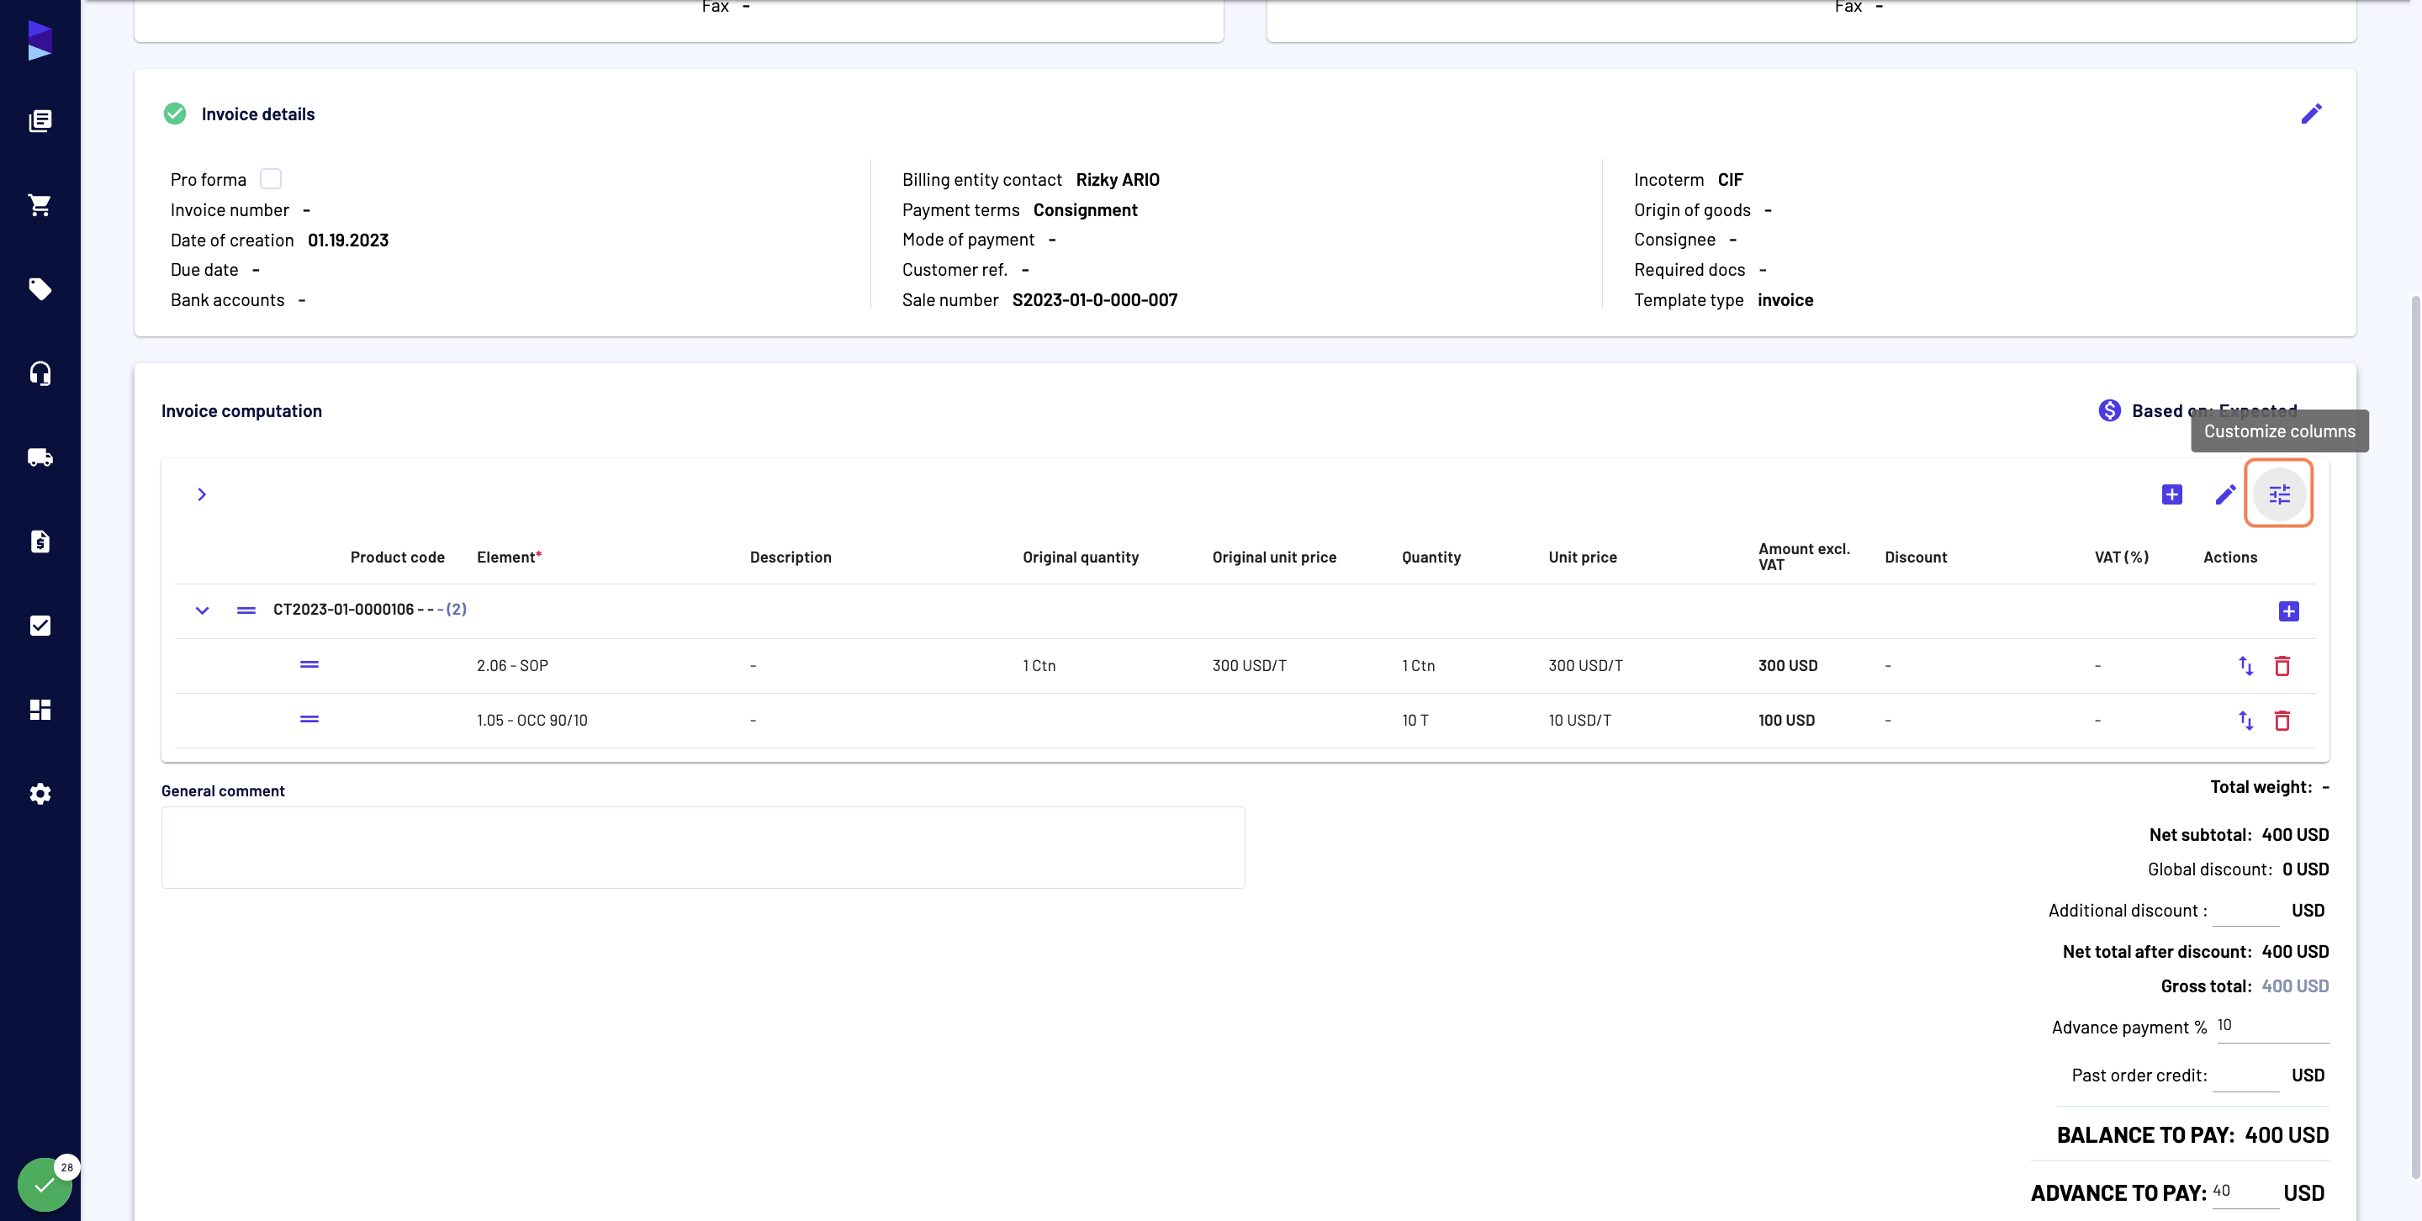Viewport: 2422px width, 1221px height.
Task: Click the 100 USD amount cell
Action: pos(1786,720)
